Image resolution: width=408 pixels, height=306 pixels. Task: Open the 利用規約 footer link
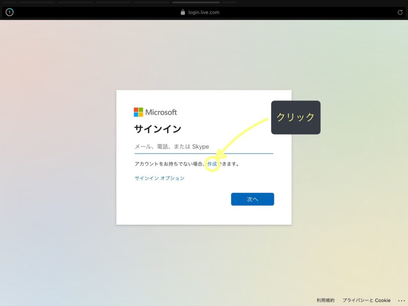pos(326,300)
